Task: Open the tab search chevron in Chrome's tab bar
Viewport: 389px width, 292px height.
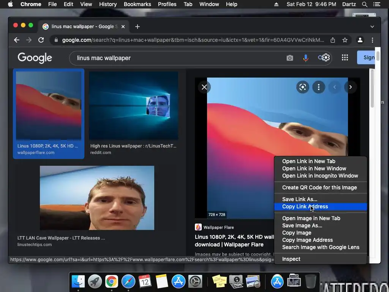Action: tap(372, 27)
